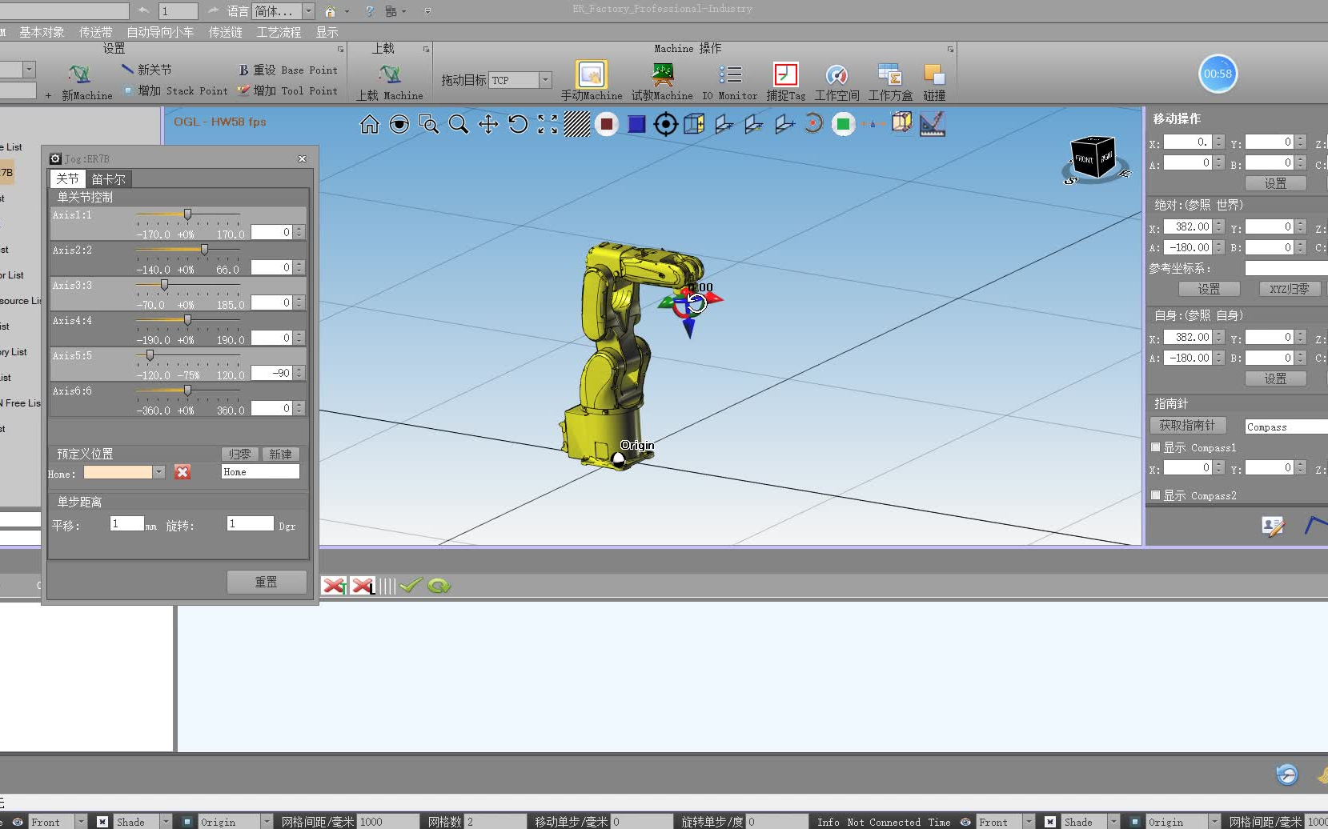Click the 获取指南针 button
This screenshot has width=1328, height=829.
(1187, 426)
